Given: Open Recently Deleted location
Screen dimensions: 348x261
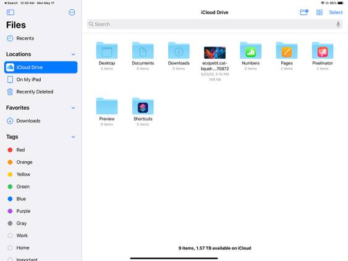Looking at the screenshot, I should tap(41, 92).
